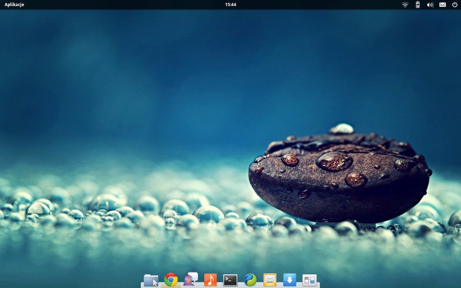
Task: Launch Google Chrome from the dock
Action: point(171,280)
